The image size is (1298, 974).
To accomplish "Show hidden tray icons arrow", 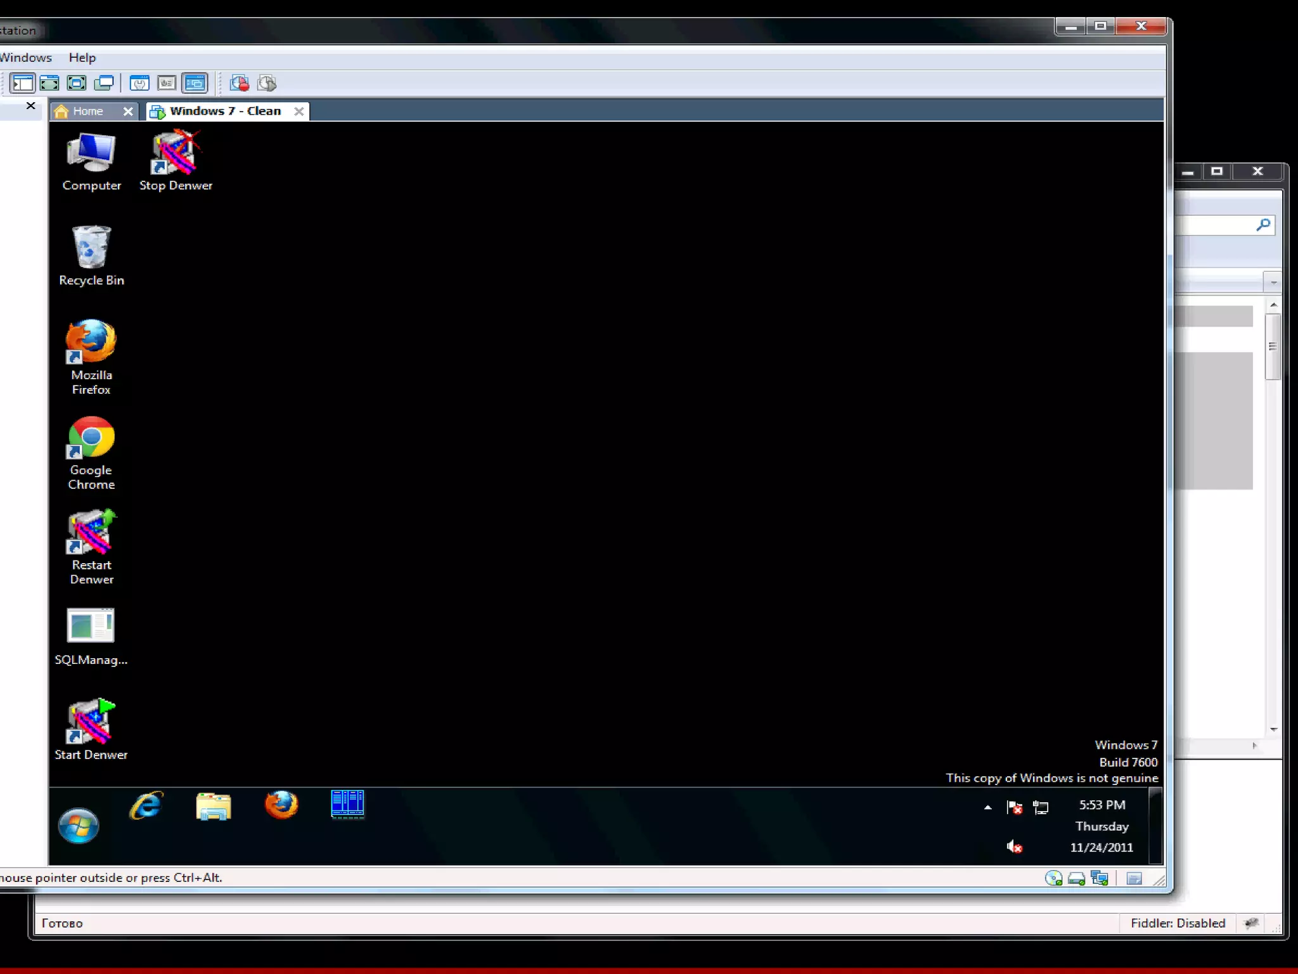I will point(987,807).
